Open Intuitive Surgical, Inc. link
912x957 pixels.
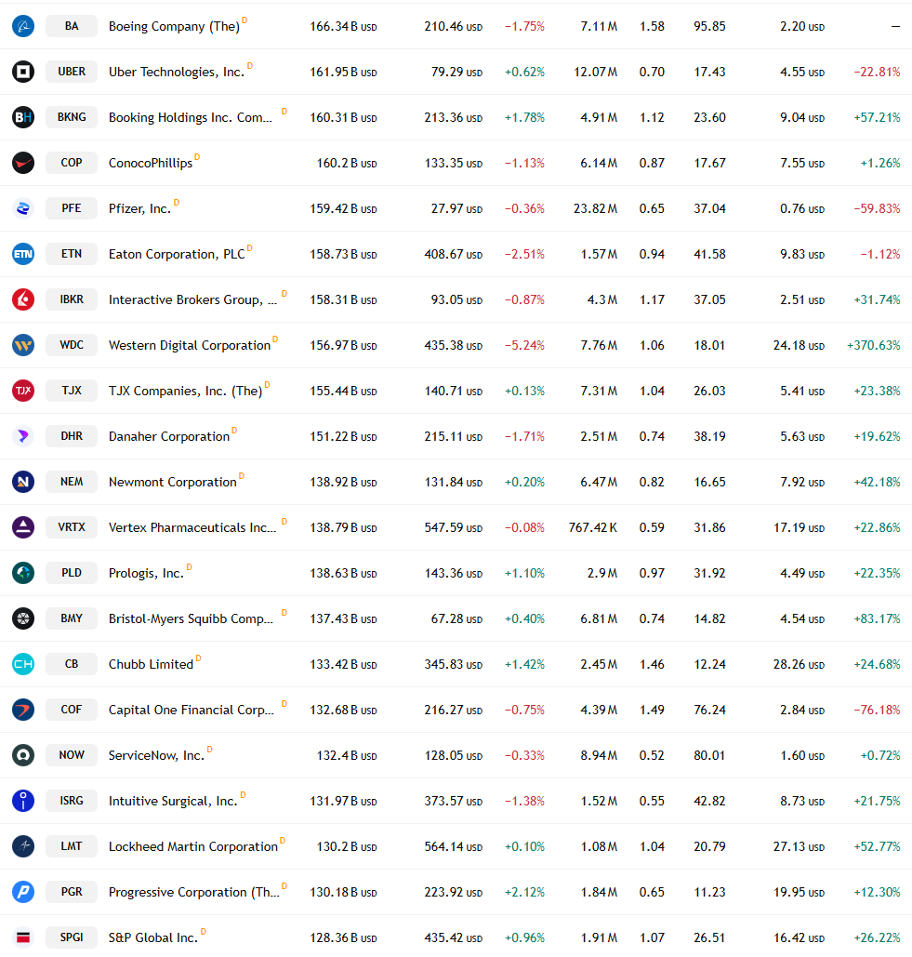coord(173,802)
